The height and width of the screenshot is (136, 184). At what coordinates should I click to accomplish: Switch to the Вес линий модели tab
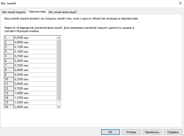coord(14,12)
